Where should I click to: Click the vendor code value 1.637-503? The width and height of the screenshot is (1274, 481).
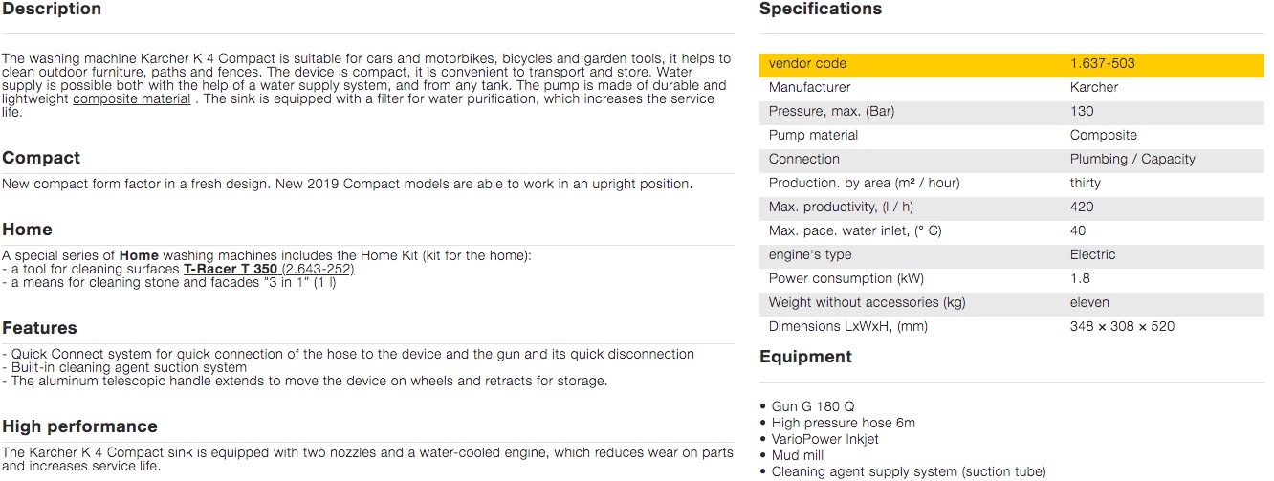pyautogui.click(x=1102, y=64)
